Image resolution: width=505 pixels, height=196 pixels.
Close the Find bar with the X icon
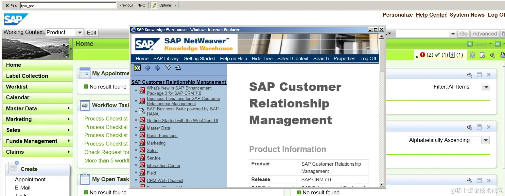pos(7,6)
